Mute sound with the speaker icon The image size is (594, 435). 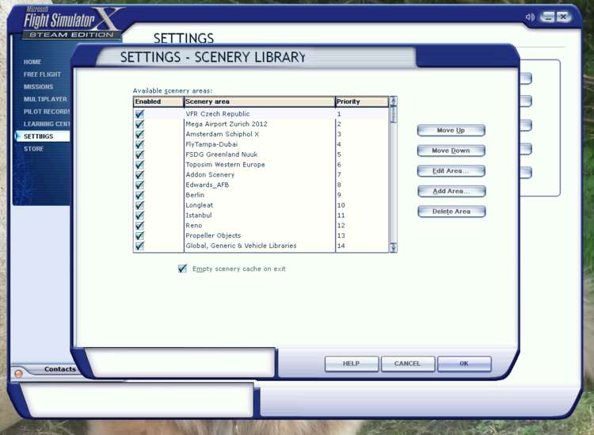530,17
